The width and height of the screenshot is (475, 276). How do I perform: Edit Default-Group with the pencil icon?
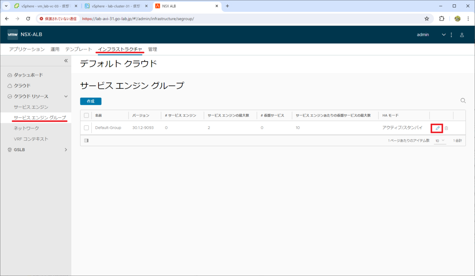437,128
